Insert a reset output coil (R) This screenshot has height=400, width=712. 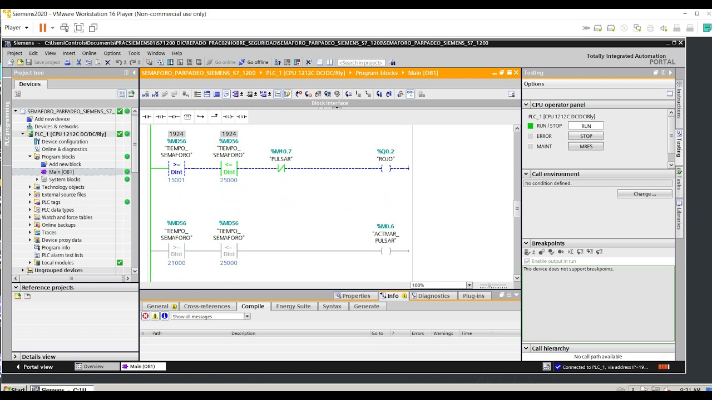coord(241,117)
